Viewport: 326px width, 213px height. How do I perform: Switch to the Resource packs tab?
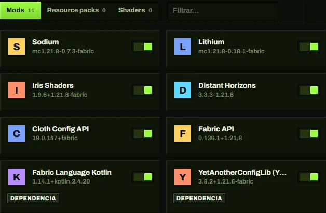76,10
